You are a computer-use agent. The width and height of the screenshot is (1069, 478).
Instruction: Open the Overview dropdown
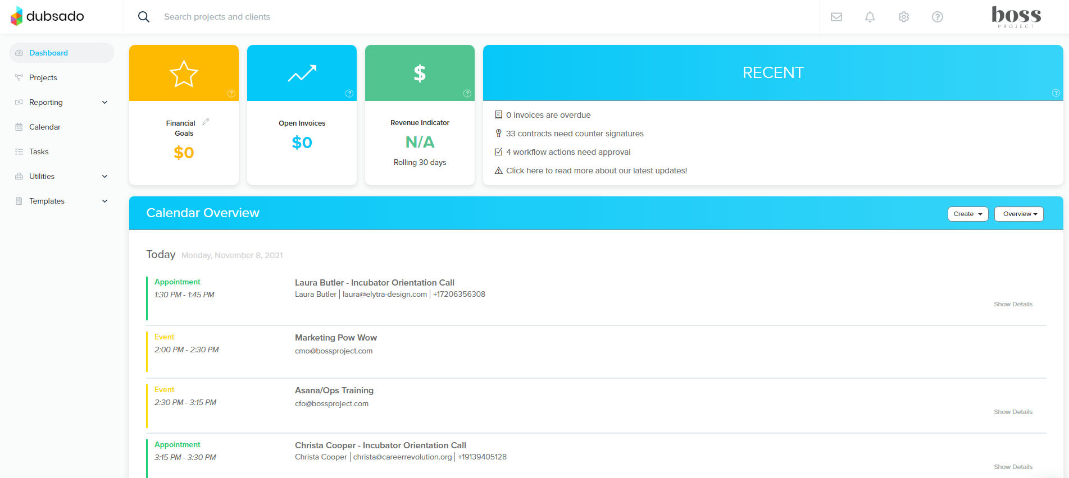tap(1019, 214)
